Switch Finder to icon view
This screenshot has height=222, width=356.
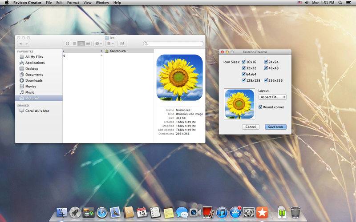pyautogui.click(x=68, y=44)
